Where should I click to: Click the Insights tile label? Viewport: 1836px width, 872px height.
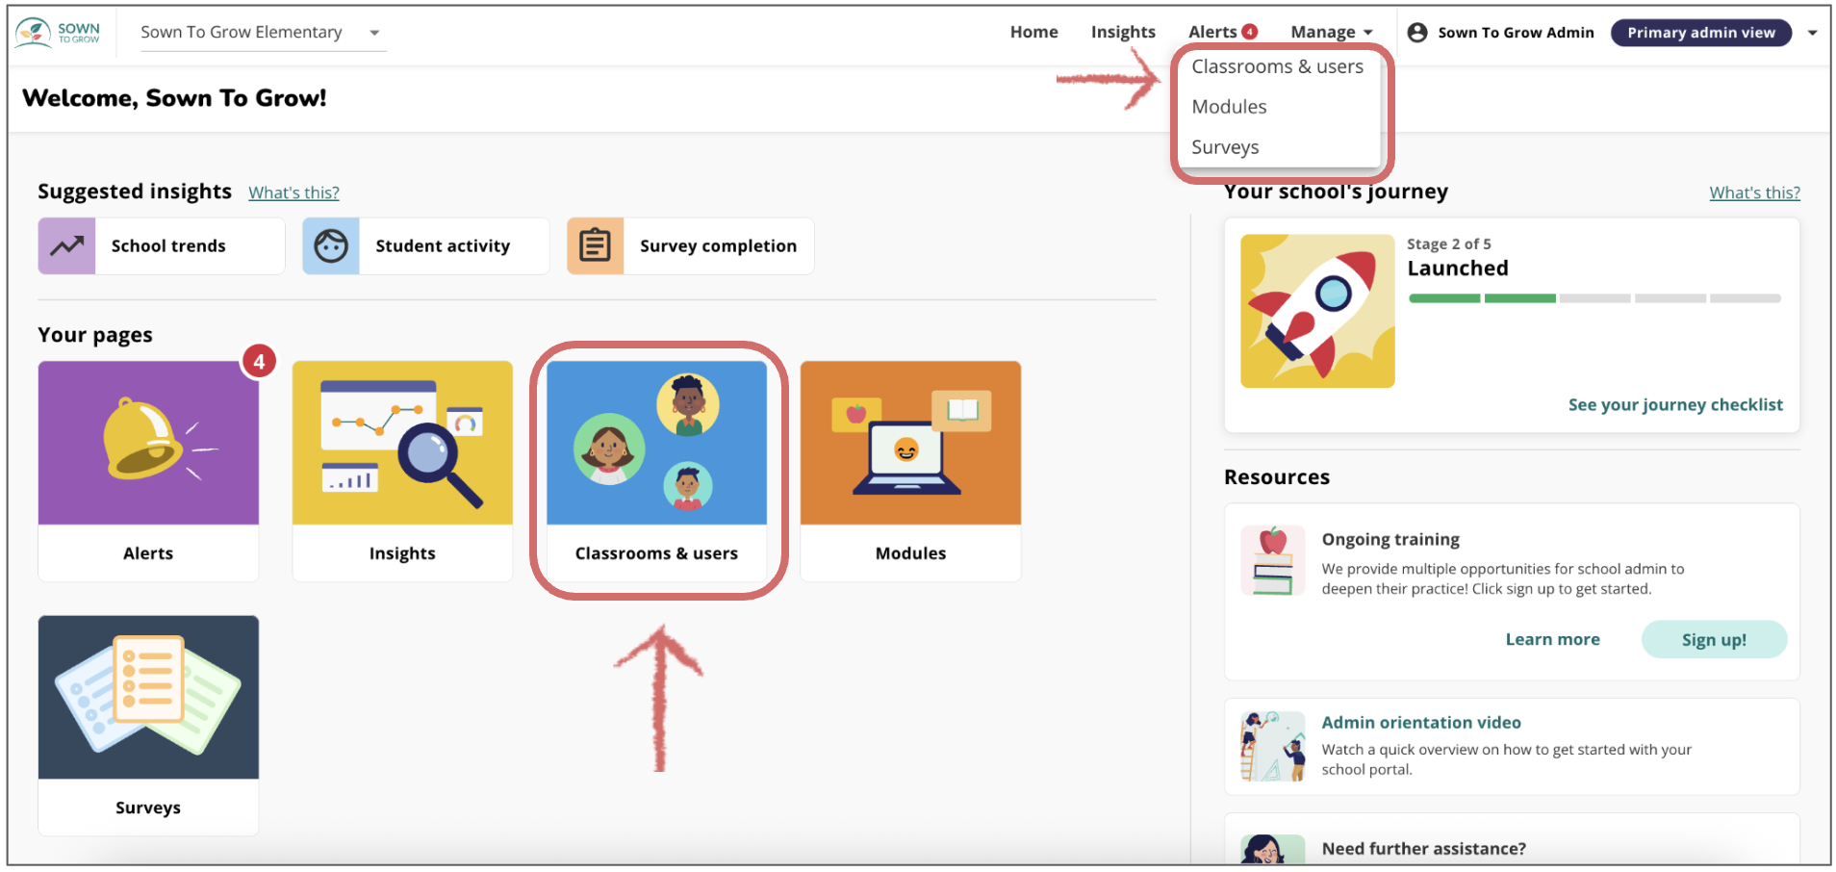[x=402, y=553]
